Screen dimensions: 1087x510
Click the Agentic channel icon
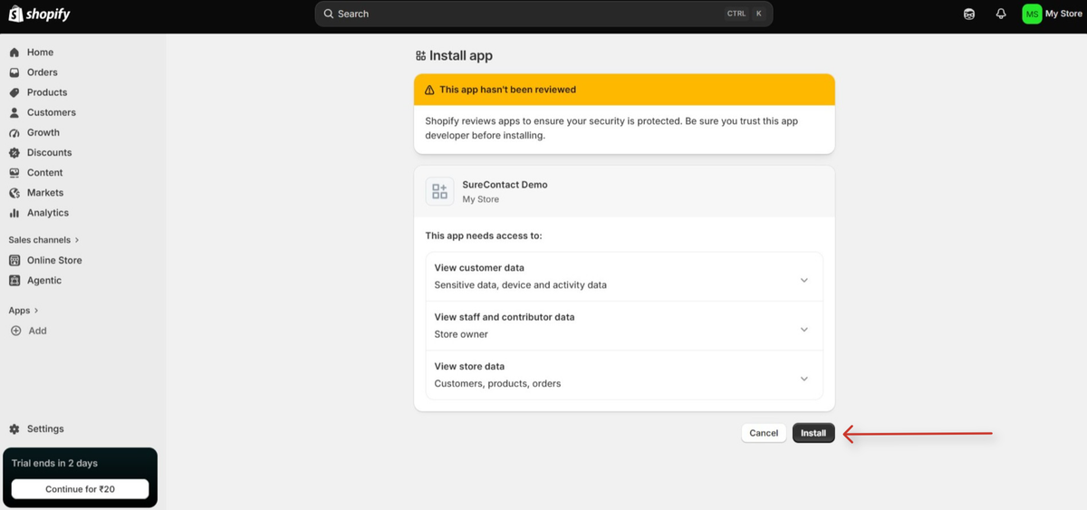pyautogui.click(x=14, y=280)
